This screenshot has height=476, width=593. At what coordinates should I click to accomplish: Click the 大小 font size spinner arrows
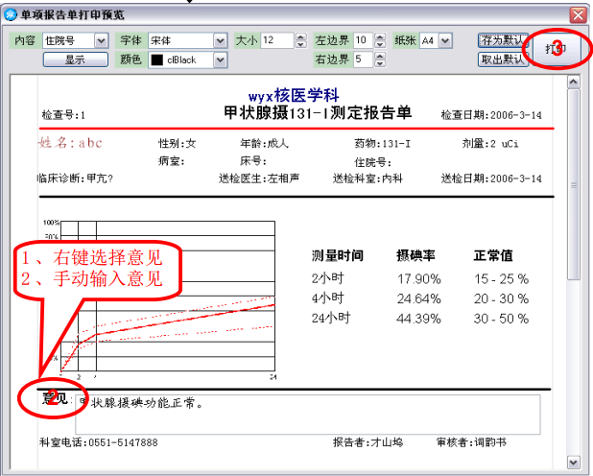coord(300,40)
